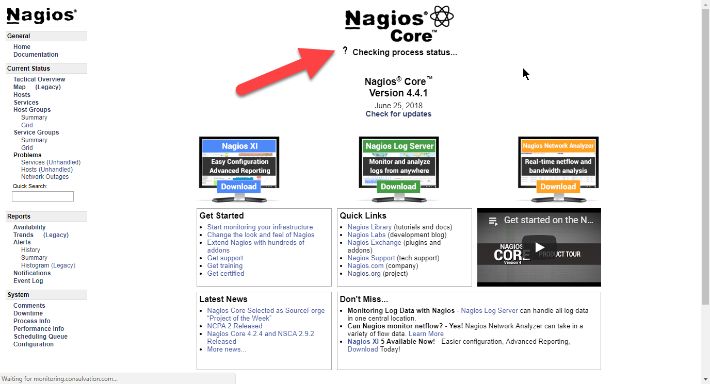The height and width of the screenshot is (384, 710).
Task: Focus the Quick Search input box
Action: (43, 196)
